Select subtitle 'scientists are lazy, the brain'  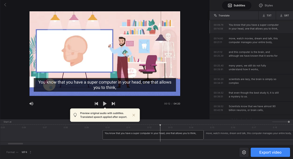click(x=251, y=81)
